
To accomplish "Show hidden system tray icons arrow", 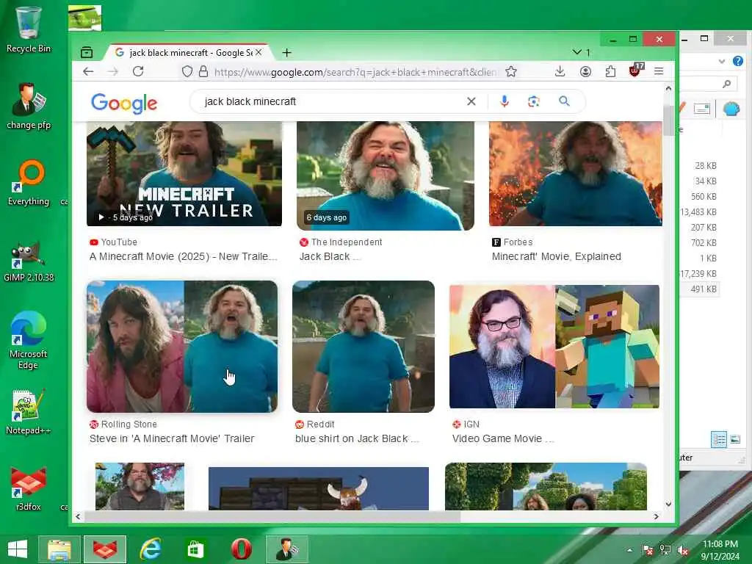I will pos(629,550).
